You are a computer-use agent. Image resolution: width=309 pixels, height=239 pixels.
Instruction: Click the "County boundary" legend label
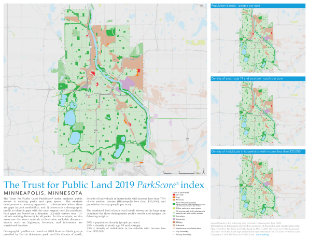[184, 234]
